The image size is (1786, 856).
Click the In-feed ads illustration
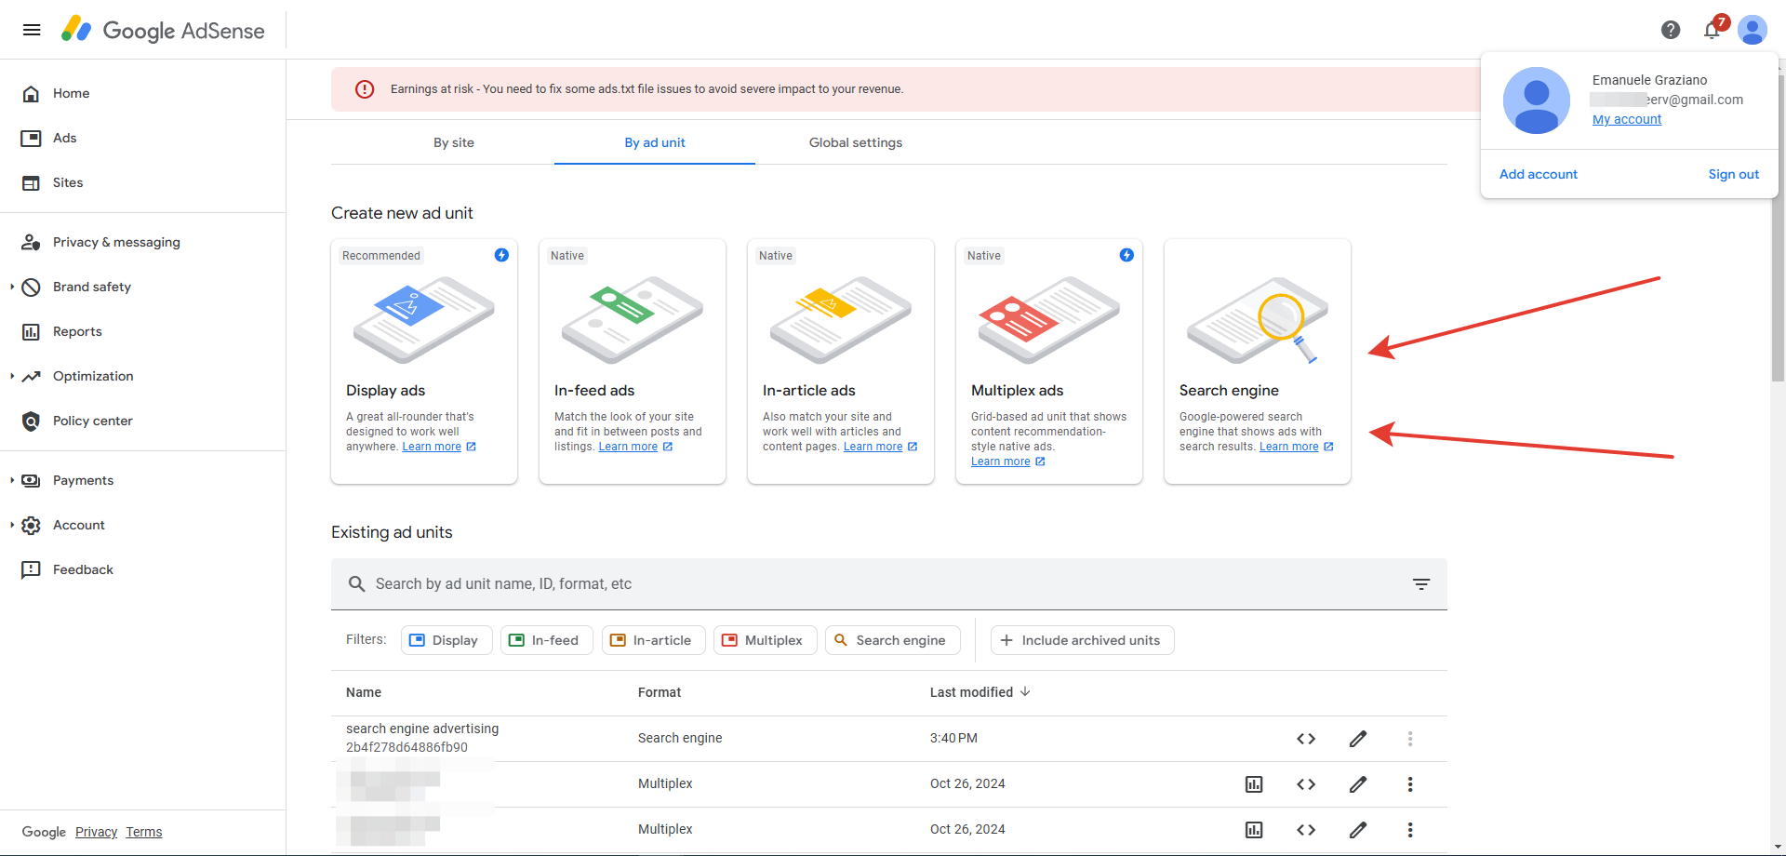click(x=633, y=319)
